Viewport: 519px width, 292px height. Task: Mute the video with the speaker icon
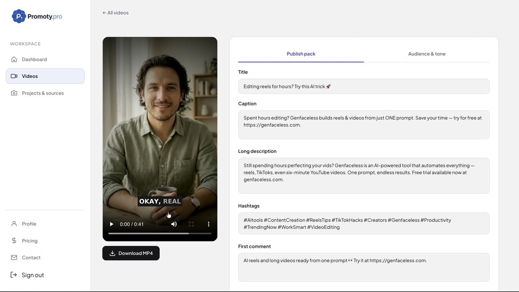pos(174,224)
